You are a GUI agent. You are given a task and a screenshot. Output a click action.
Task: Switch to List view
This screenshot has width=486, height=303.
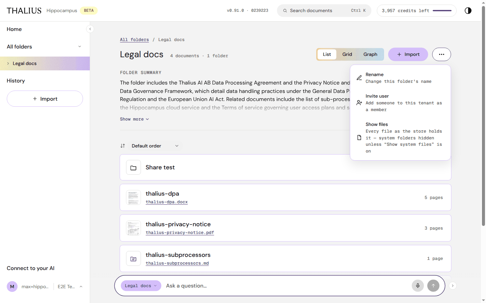point(327,54)
